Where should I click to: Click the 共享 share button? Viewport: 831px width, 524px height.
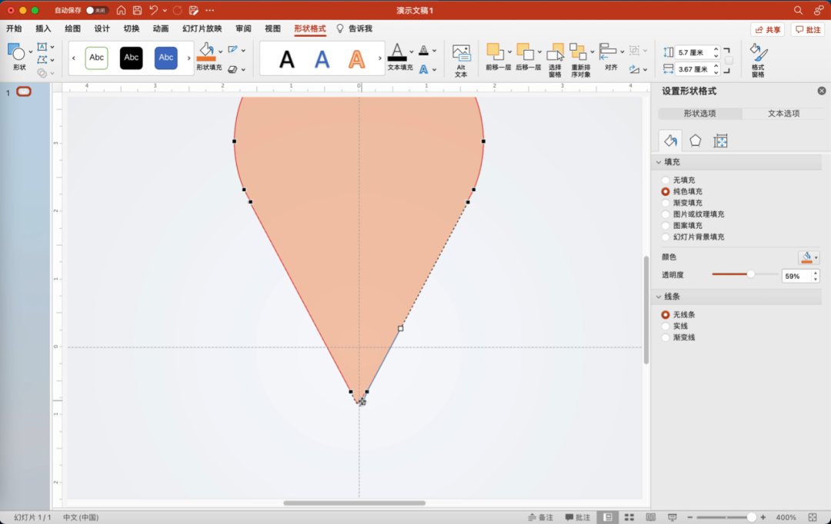[767, 30]
